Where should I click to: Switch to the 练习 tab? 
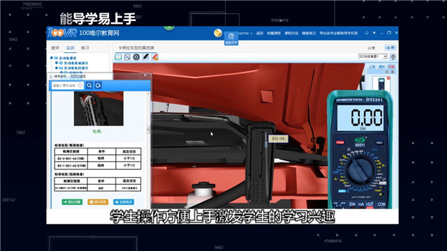(85, 48)
